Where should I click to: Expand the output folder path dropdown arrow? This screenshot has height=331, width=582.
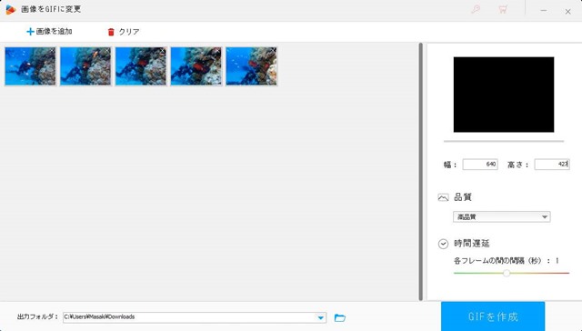pos(321,317)
